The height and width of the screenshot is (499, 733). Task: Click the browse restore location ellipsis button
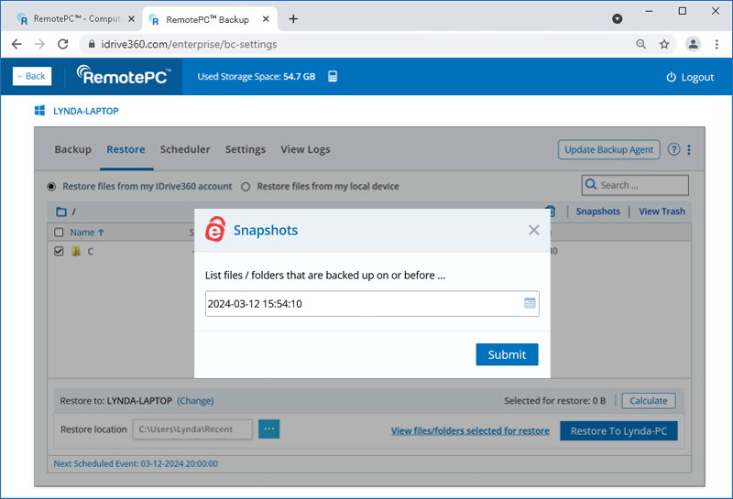(x=268, y=429)
